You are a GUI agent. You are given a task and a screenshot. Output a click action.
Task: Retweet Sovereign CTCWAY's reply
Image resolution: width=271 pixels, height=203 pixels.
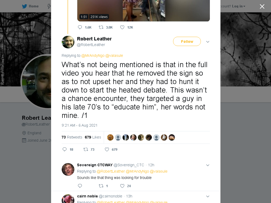tap(101, 186)
